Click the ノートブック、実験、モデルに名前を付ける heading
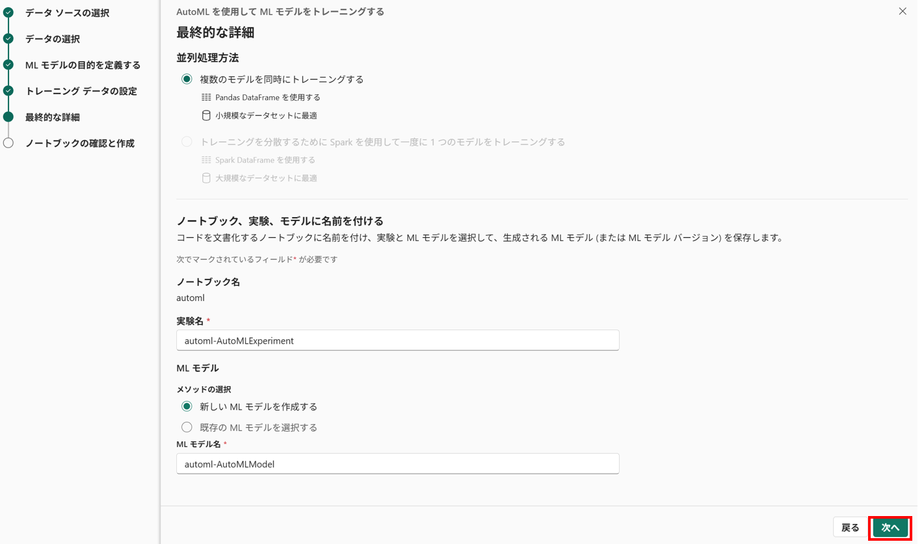924x544 pixels. [x=280, y=221]
